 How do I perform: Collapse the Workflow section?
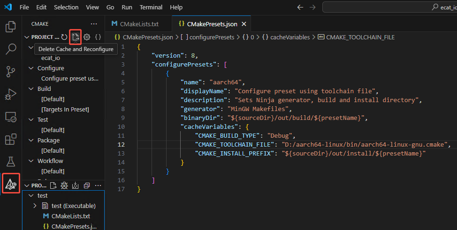[x=31, y=161]
